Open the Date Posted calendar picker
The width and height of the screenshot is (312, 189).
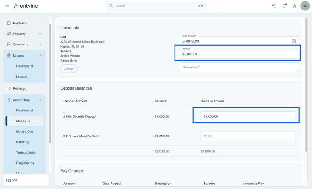pyautogui.click(x=294, y=41)
